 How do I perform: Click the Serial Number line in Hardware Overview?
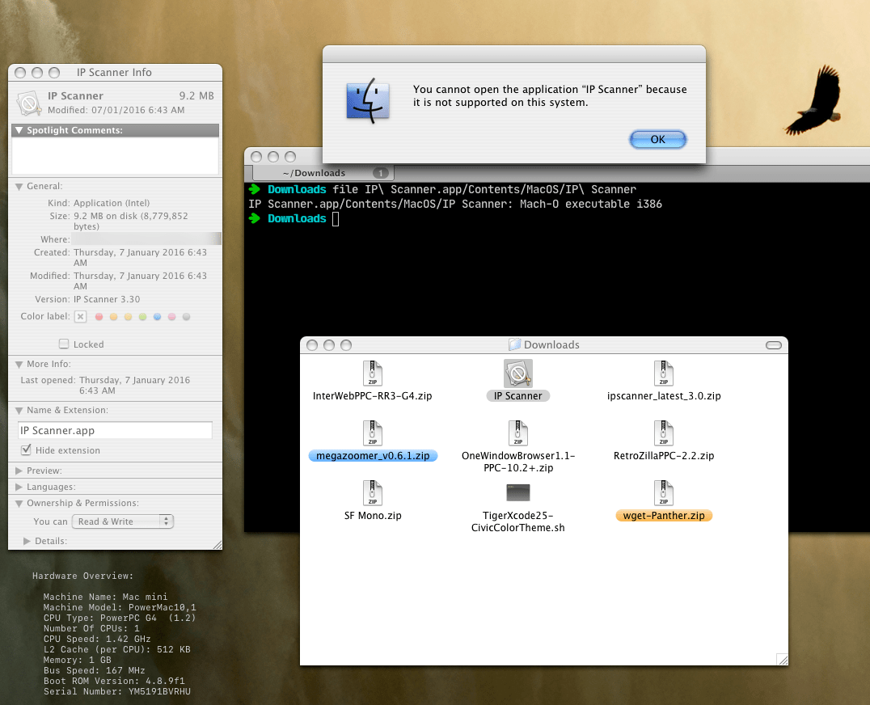[x=117, y=691]
